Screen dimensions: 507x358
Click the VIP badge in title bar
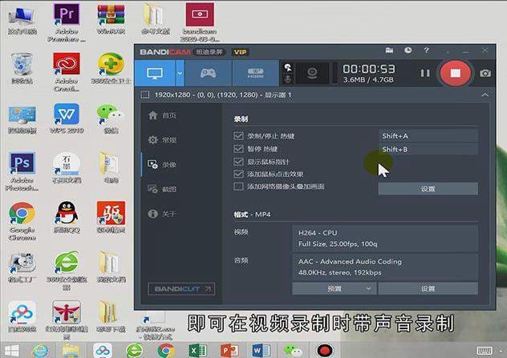240,52
